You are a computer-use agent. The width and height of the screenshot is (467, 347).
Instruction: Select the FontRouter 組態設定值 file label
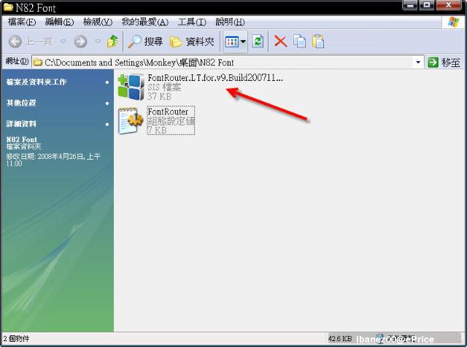[171, 120]
